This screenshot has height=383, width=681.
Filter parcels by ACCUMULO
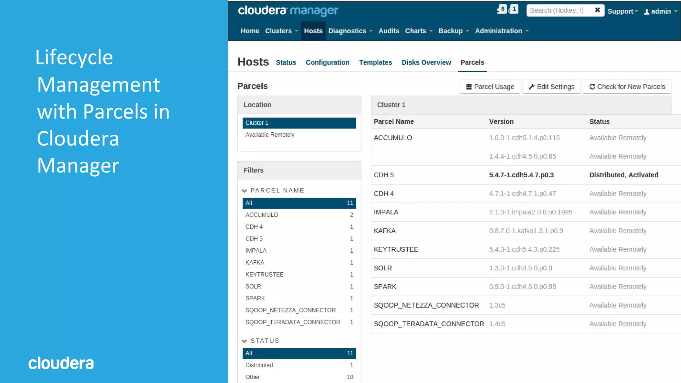299,215
